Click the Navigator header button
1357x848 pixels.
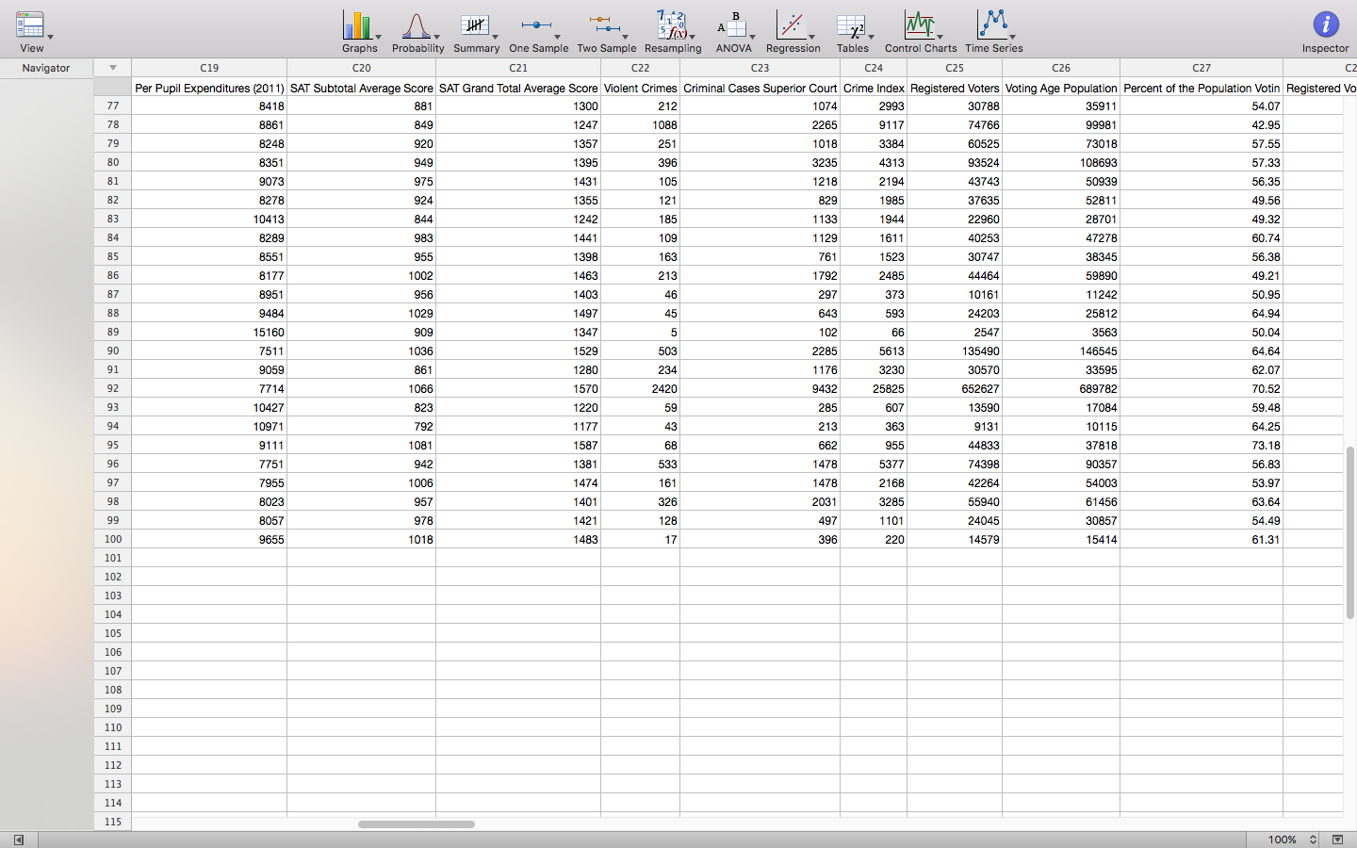pyautogui.click(x=46, y=68)
